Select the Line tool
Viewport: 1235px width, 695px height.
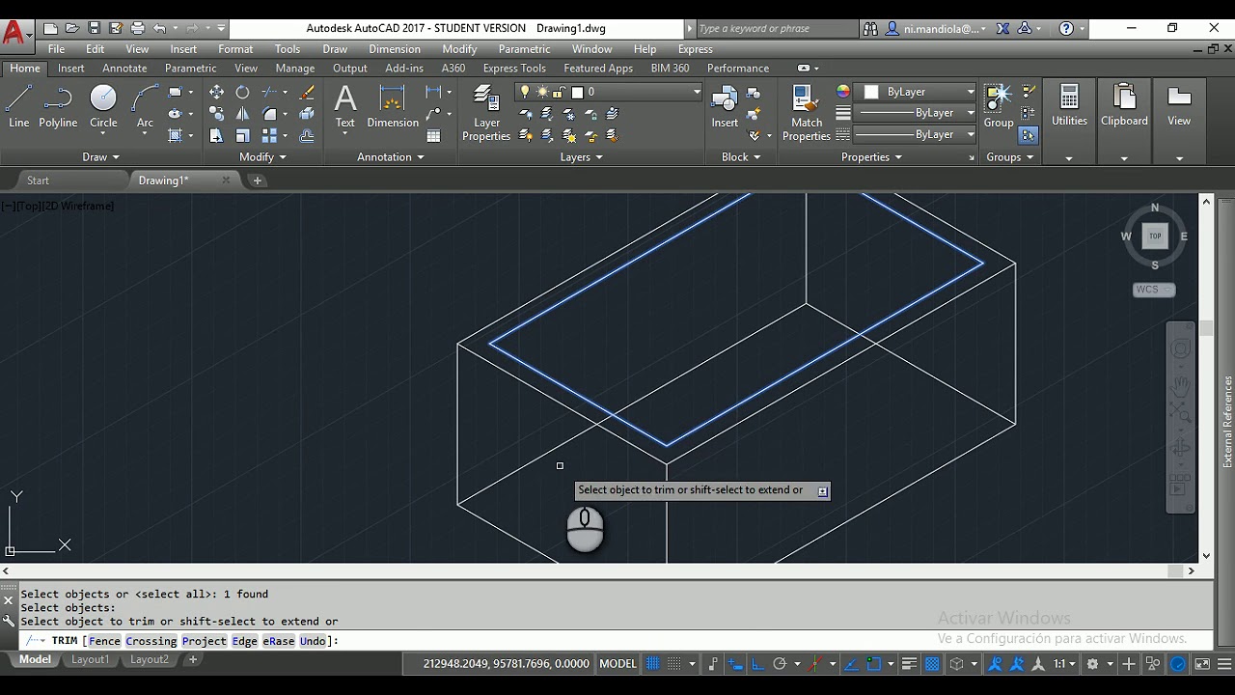pos(19,106)
